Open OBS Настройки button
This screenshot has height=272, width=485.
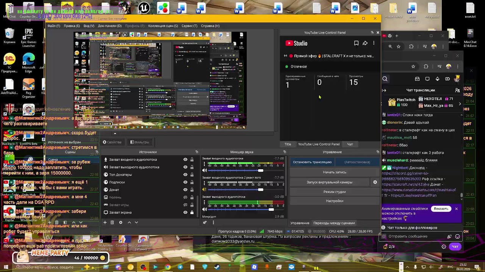(x=335, y=201)
